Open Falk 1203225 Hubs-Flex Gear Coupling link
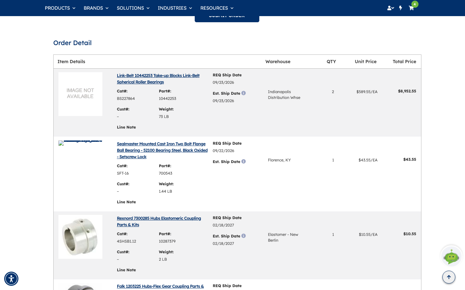The image size is (465, 290). 160,286
